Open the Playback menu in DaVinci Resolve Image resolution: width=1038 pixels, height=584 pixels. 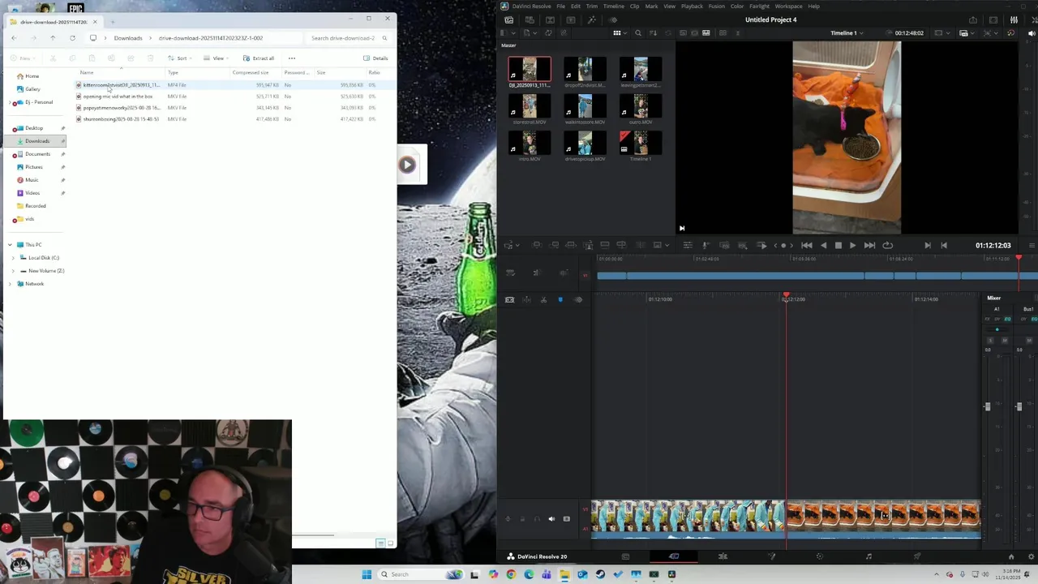coord(692,6)
